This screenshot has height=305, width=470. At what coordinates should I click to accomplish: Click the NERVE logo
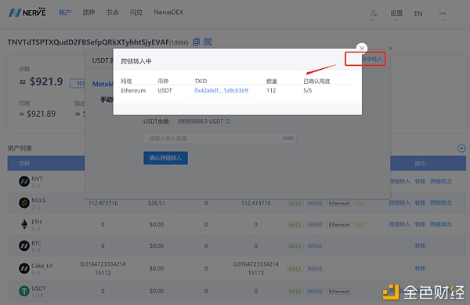click(27, 13)
